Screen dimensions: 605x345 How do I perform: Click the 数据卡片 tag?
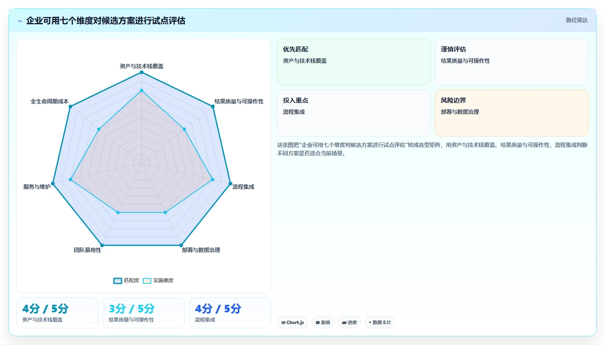coord(380,322)
